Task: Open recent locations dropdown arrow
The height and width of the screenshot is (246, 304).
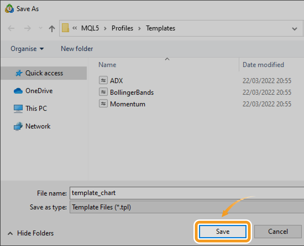Action: click(x=41, y=28)
